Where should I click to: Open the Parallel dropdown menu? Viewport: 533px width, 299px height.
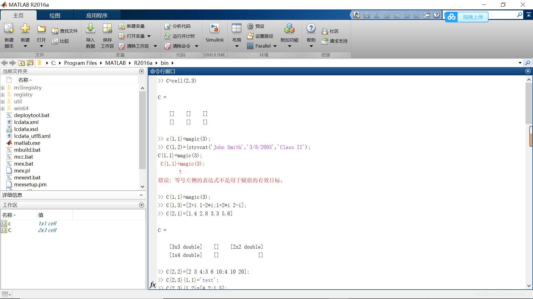[x=275, y=46]
